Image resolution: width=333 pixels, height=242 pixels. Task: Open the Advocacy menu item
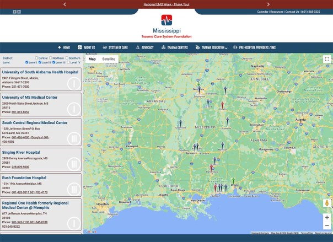click(x=144, y=47)
